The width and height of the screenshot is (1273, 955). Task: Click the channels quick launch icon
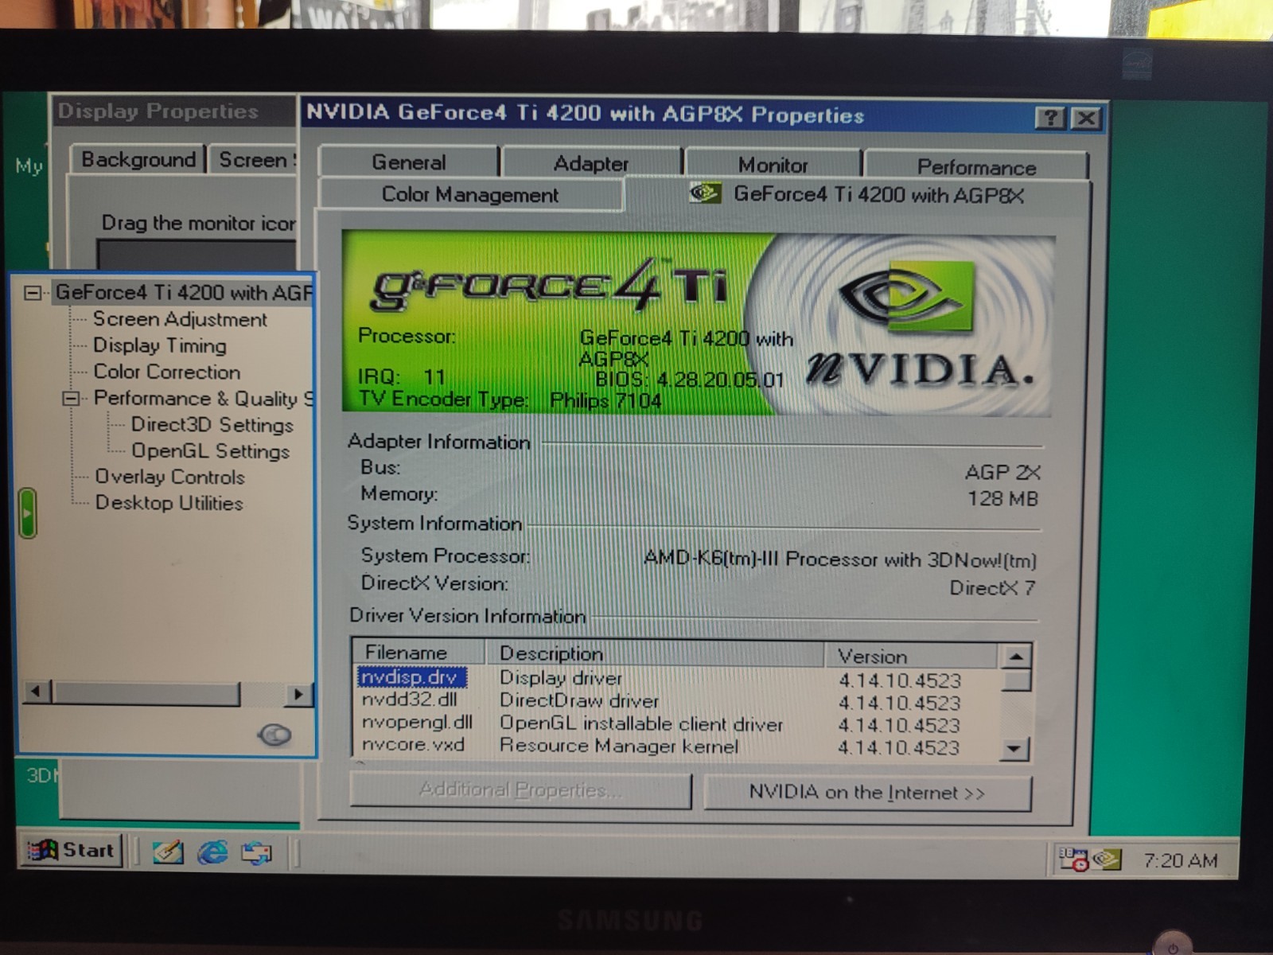click(x=256, y=854)
